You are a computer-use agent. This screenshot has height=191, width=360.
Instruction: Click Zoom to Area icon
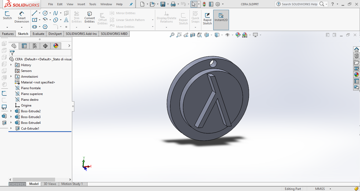tap(179, 35)
